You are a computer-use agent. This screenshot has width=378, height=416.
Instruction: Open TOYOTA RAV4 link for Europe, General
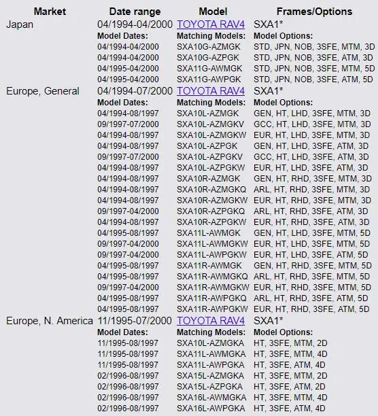point(211,91)
